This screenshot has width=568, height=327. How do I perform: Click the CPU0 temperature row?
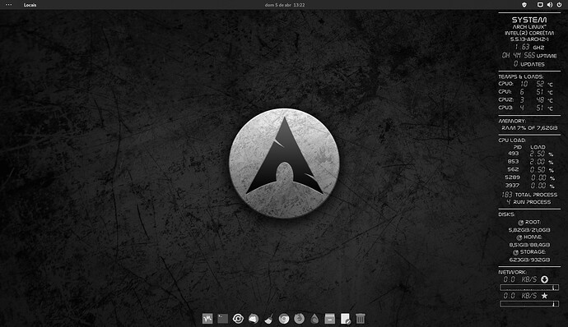point(526,84)
